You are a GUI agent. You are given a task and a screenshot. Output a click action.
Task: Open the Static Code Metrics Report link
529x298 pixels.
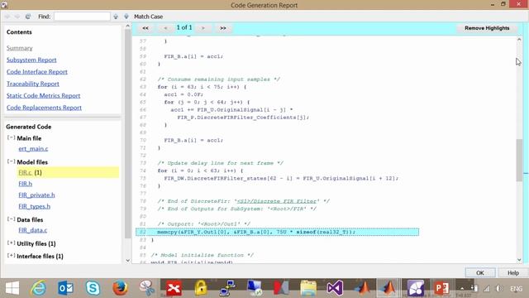(43, 96)
